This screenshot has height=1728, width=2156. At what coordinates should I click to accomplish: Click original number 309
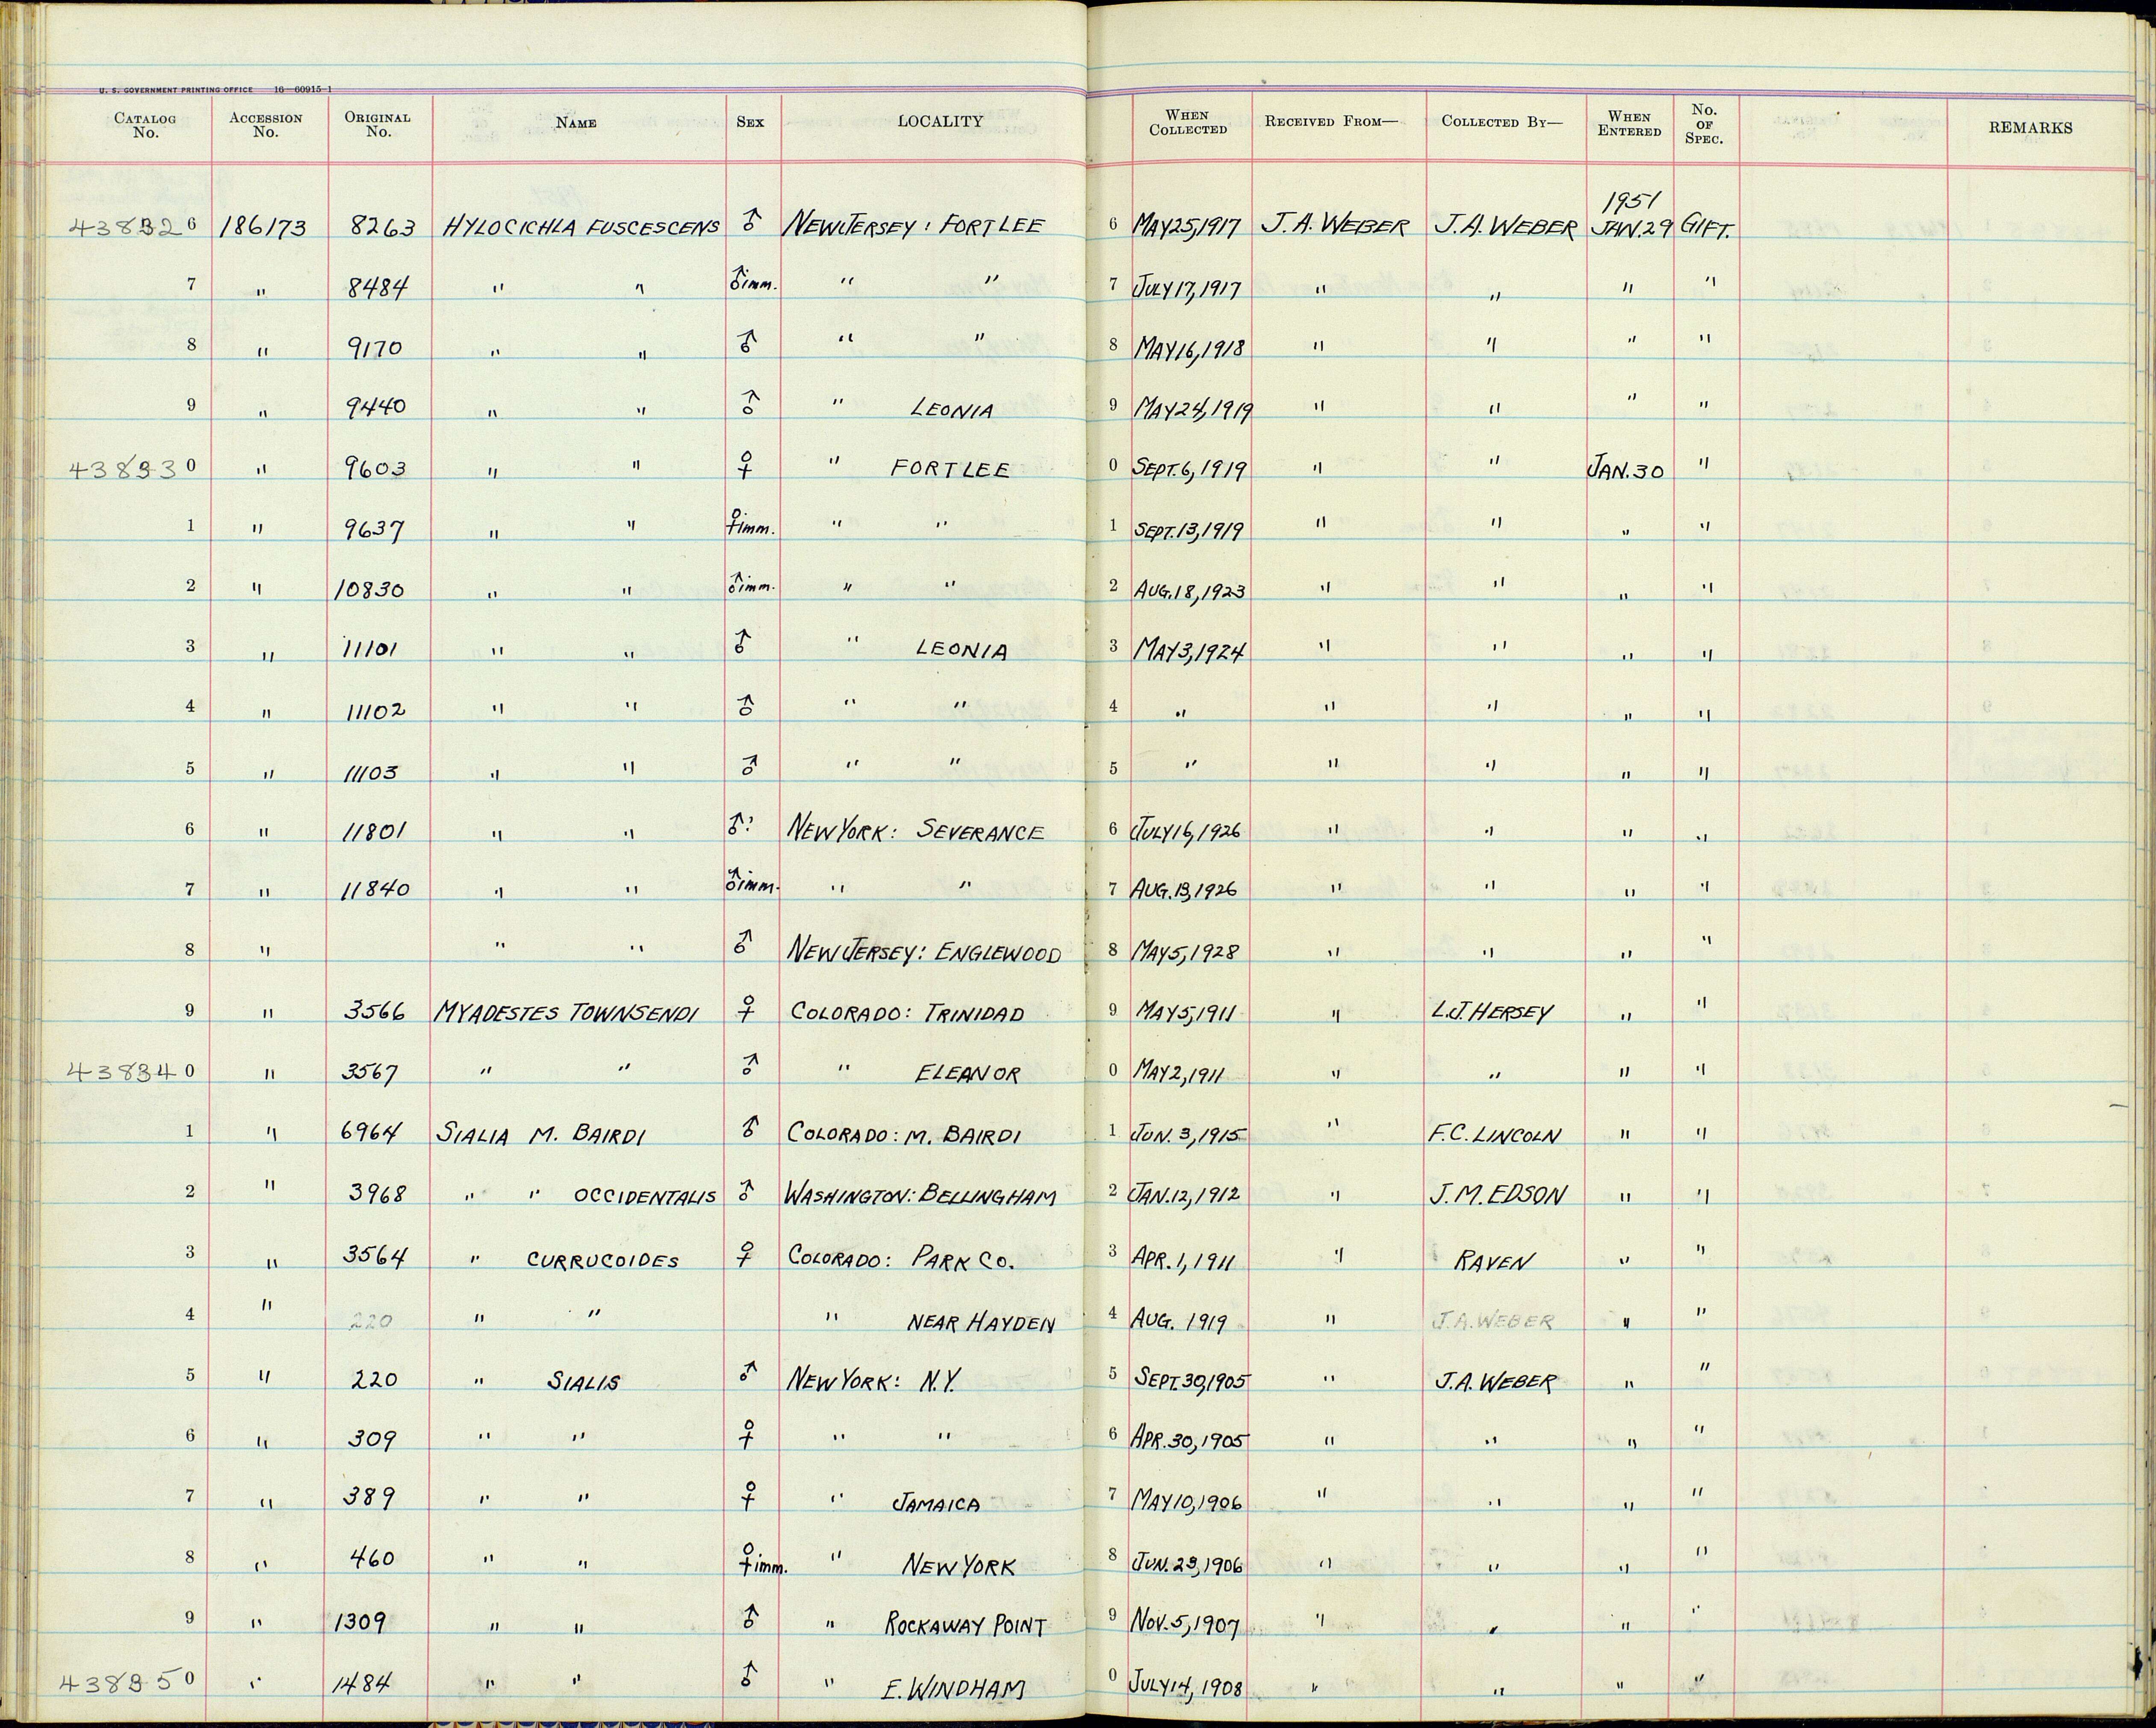tap(372, 1438)
